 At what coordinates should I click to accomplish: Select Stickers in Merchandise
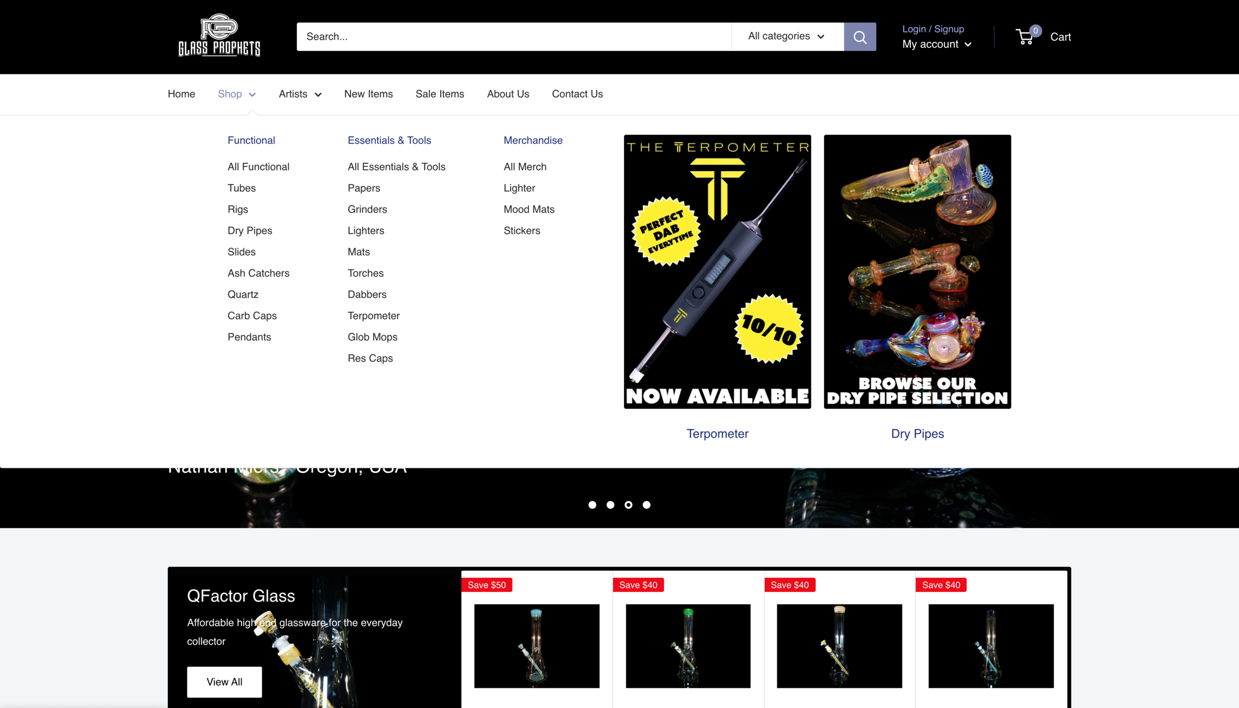[521, 231]
